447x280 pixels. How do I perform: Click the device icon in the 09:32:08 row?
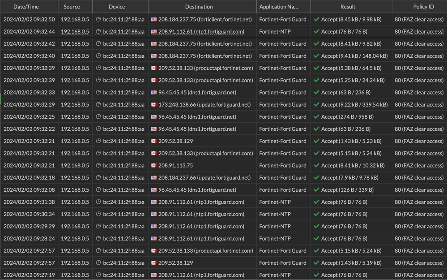pos(98,190)
